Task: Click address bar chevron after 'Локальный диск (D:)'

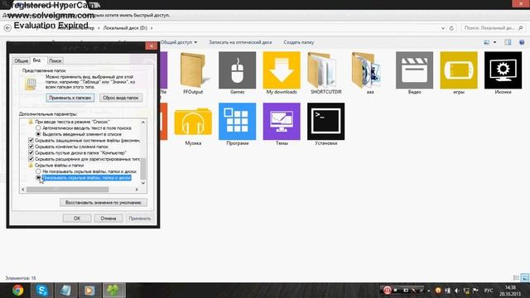Action: (152, 28)
